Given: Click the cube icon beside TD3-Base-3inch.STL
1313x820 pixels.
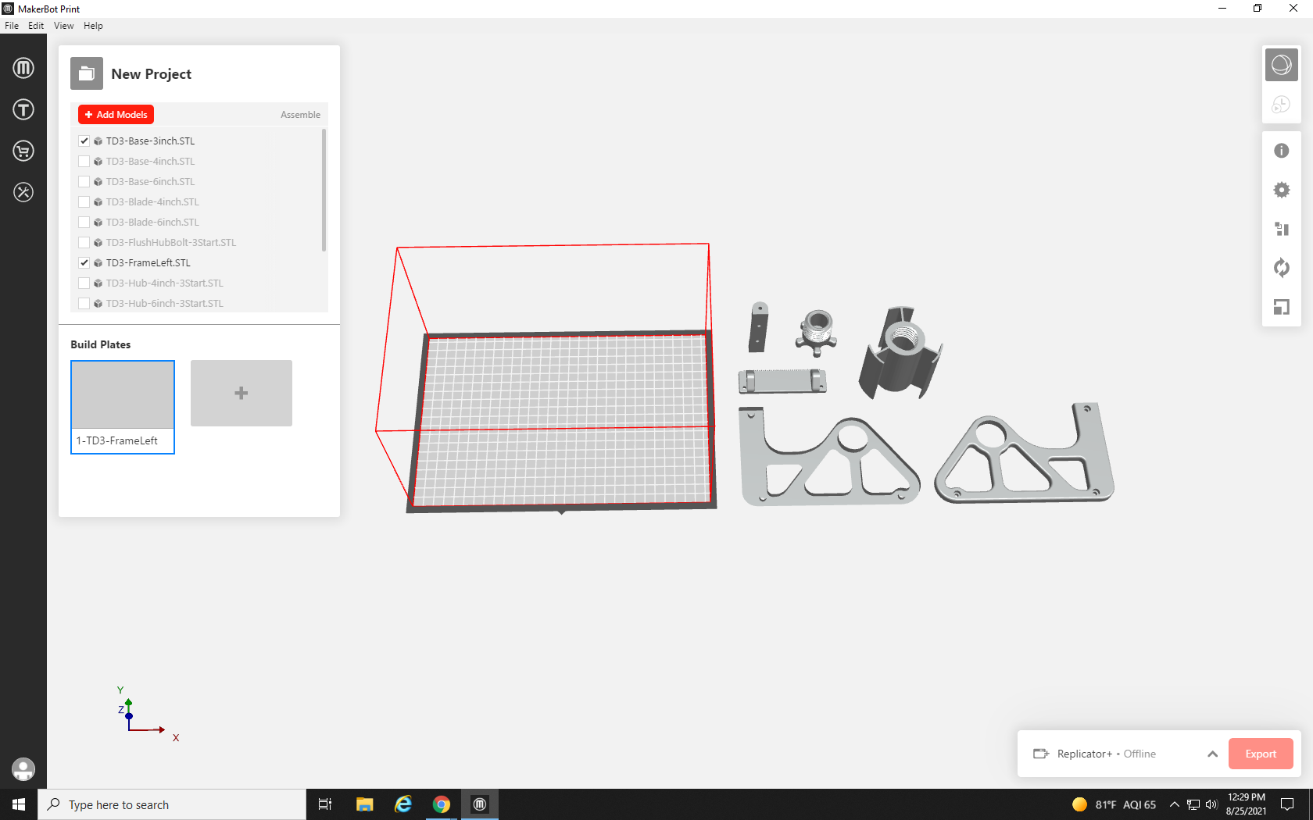Looking at the screenshot, I should coord(98,141).
